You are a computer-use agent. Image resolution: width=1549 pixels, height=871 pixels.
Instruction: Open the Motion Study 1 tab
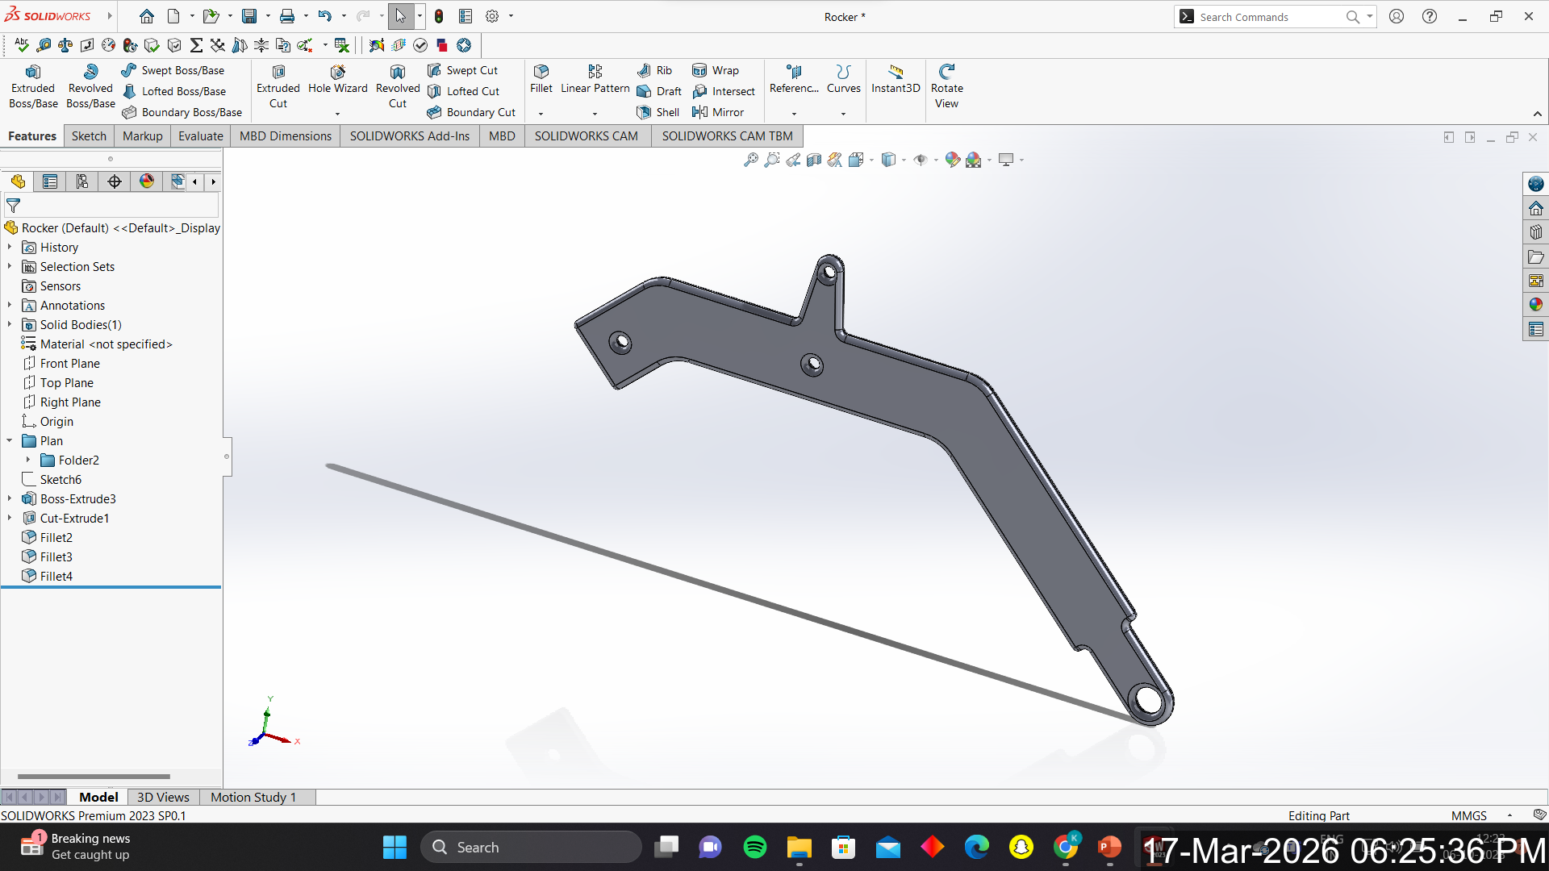tap(253, 797)
